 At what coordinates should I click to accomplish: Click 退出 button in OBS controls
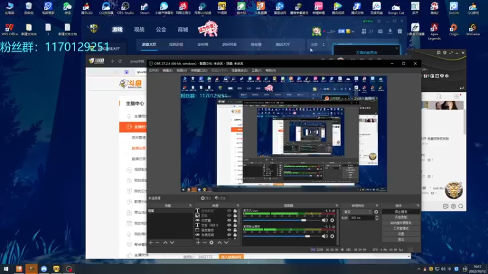click(401, 239)
